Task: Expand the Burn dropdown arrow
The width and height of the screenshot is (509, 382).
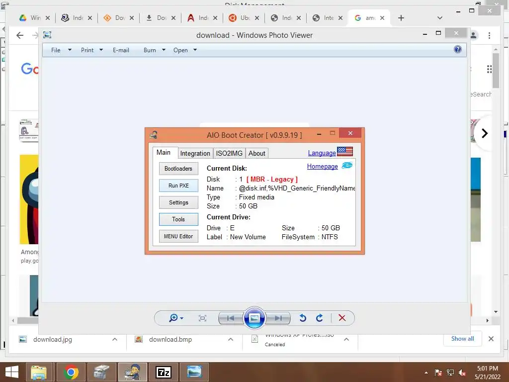Action: click(164, 50)
